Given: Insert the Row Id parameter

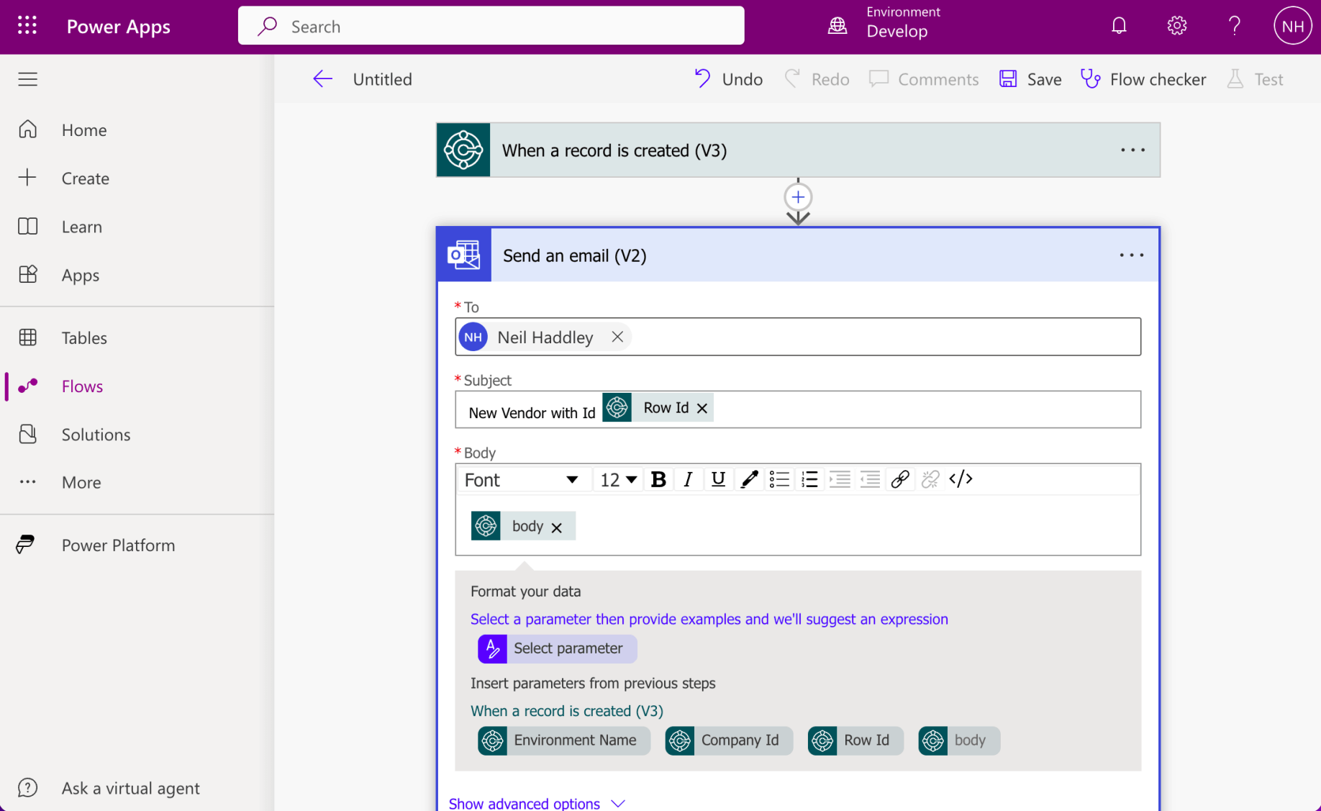Looking at the screenshot, I should coord(855,740).
